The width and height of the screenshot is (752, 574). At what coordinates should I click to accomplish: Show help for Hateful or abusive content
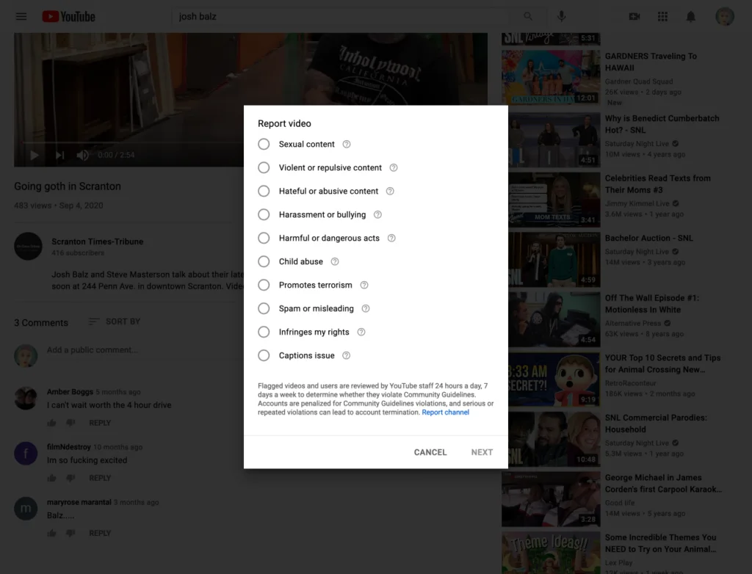point(390,192)
